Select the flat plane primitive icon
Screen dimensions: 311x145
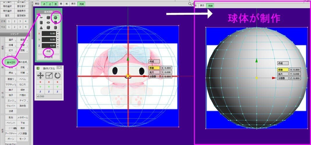[x=41, y=17]
